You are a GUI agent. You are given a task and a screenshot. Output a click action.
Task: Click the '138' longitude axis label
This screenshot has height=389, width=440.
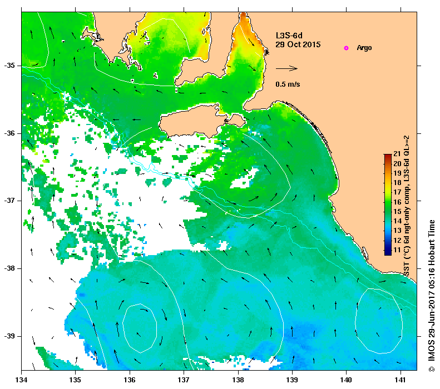(x=238, y=380)
